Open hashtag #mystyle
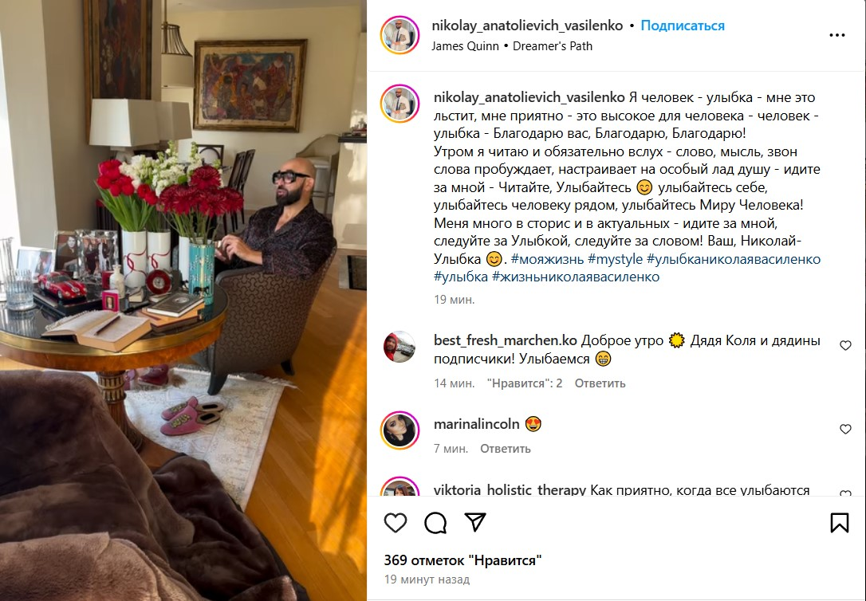The image size is (866, 601). pyautogui.click(x=615, y=259)
